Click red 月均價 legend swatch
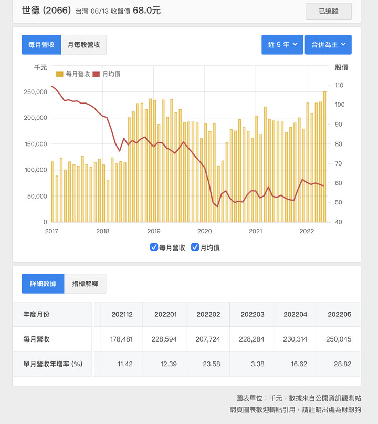The width and height of the screenshot is (378, 424). pyautogui.click(x=96, y=74)
